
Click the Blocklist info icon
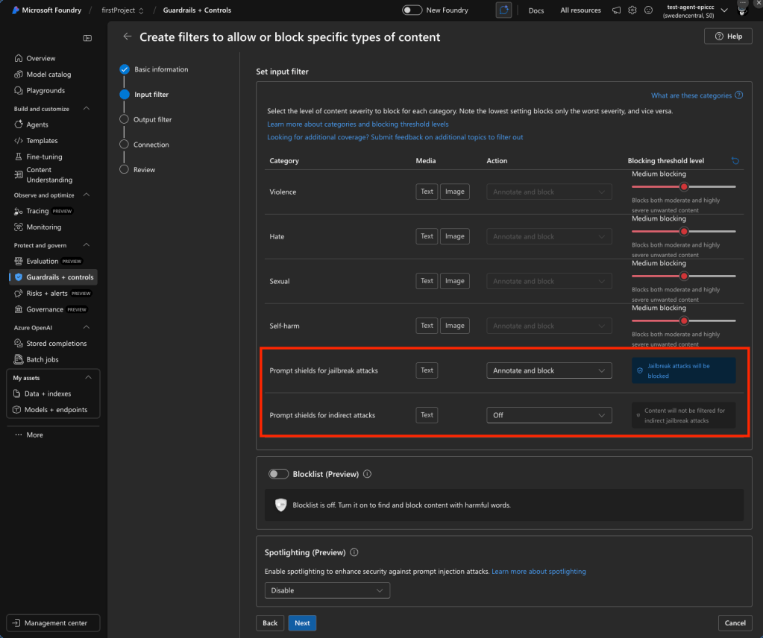[367, 474]
